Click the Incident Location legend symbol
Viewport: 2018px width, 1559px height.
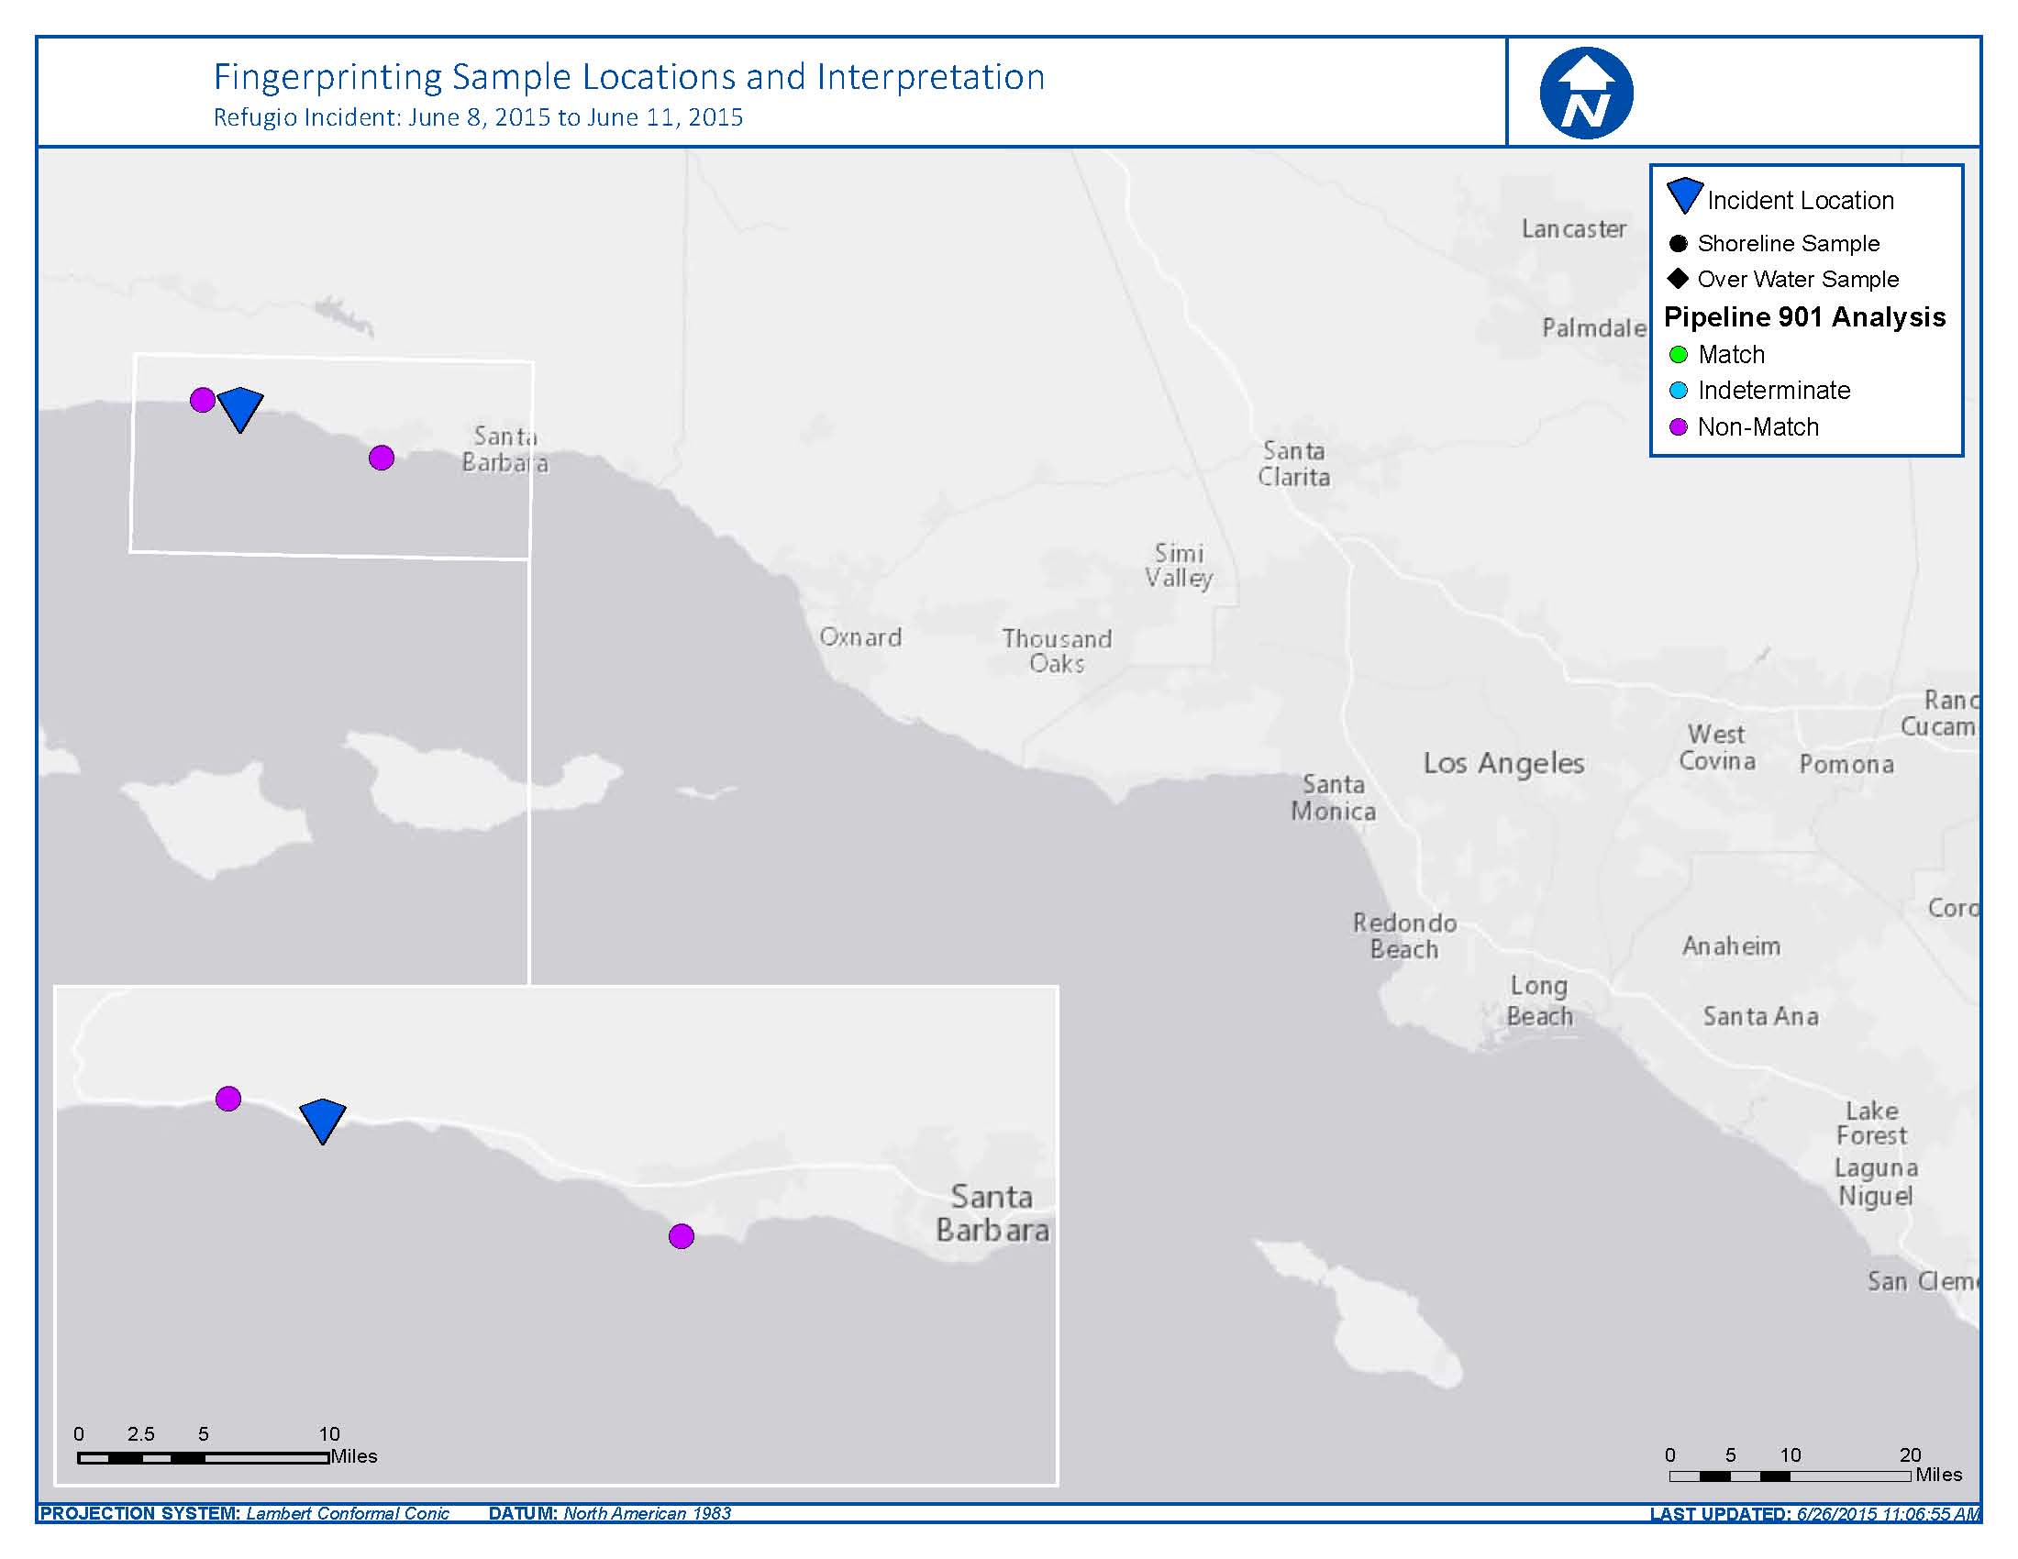click(1683, 196)
